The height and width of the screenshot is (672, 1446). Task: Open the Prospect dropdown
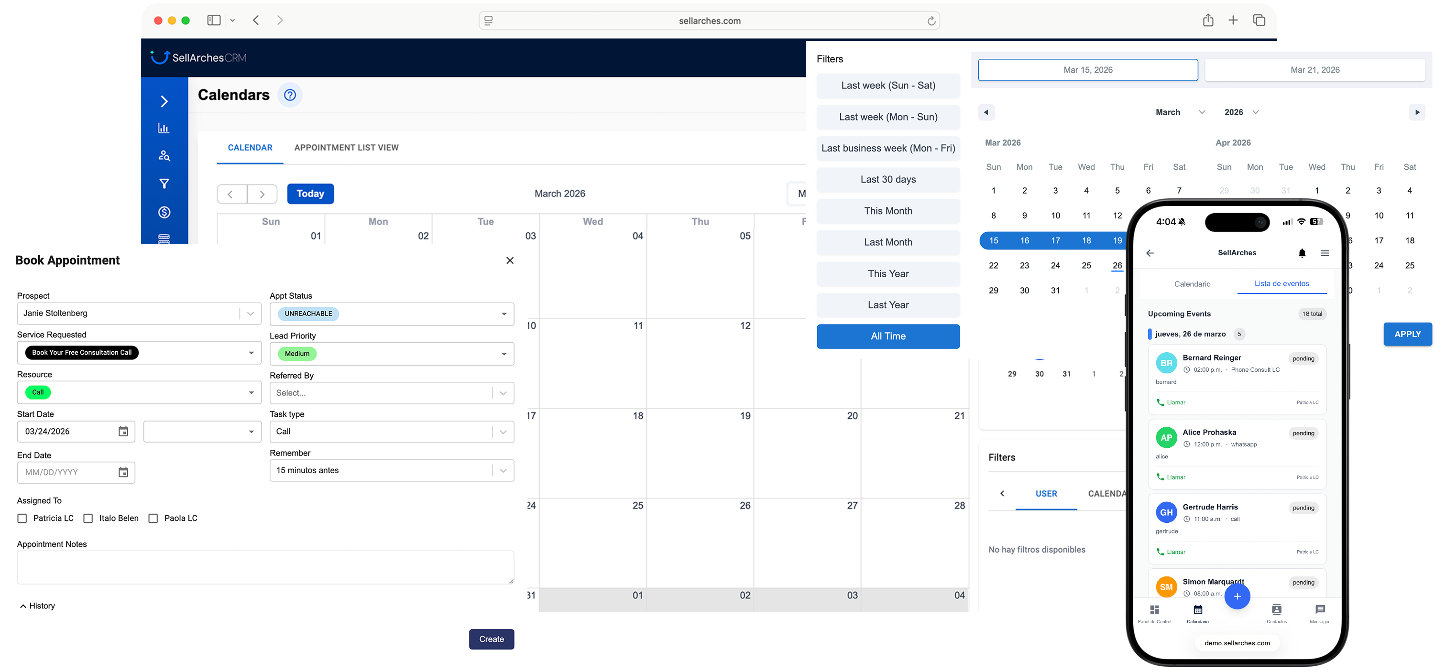[139, 314]
